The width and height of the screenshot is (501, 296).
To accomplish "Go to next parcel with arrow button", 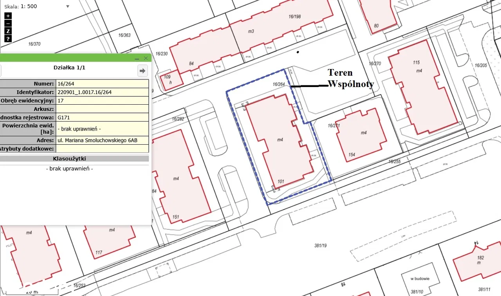I will (x=142, y=71).
